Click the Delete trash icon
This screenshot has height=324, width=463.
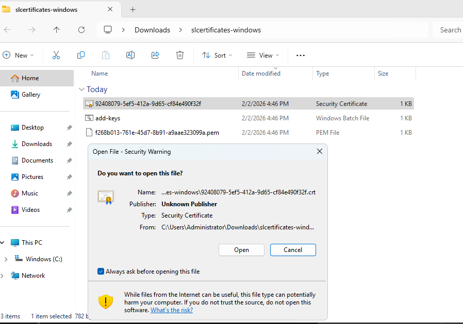180,55
